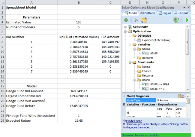Click the select-all corner of the sheet
The width and height of the screenshot is (195, 137).
[x=3, y=2]
